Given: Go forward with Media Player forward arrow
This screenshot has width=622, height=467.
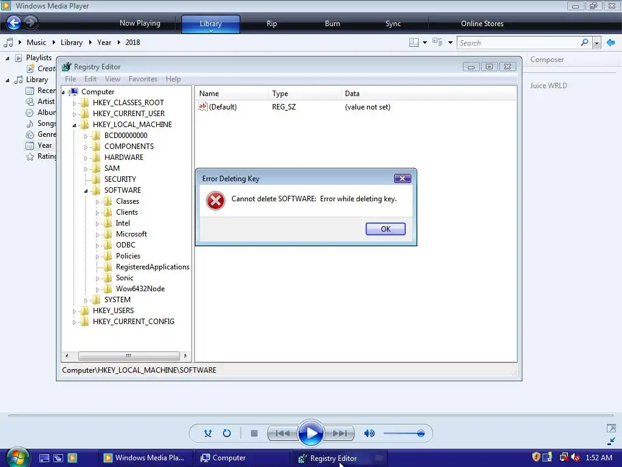Looking at the screenshot, I should 30,22.
